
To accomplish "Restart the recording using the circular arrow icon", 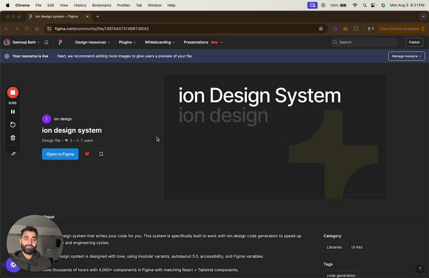I will point(13,124).
